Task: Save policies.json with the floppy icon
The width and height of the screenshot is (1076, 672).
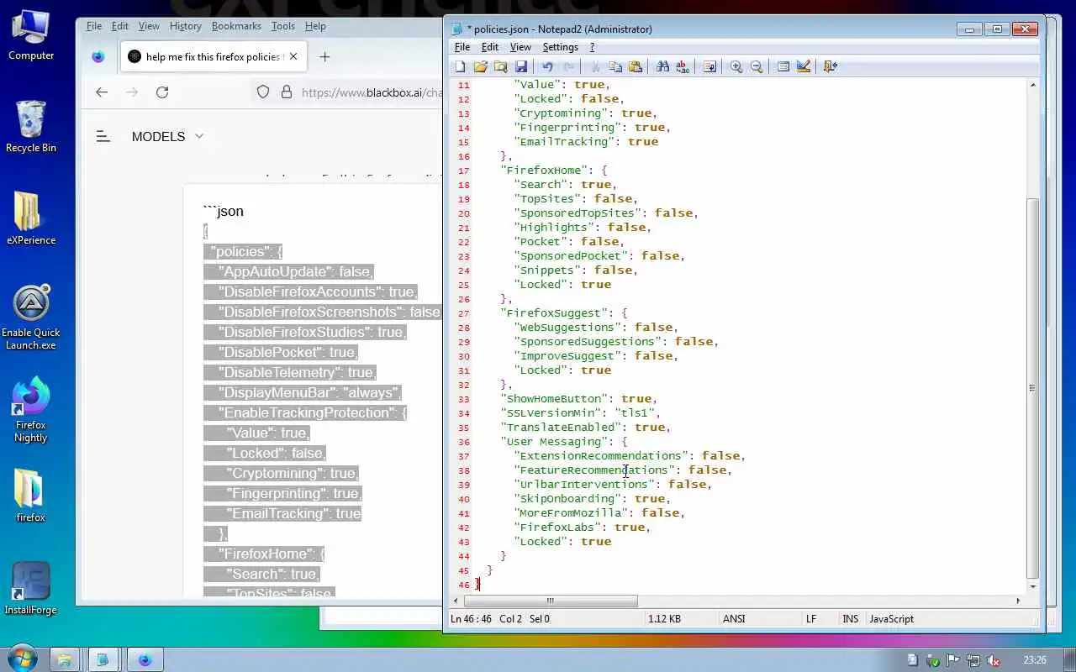Action: pyautogui.click(x=521, y=66)
